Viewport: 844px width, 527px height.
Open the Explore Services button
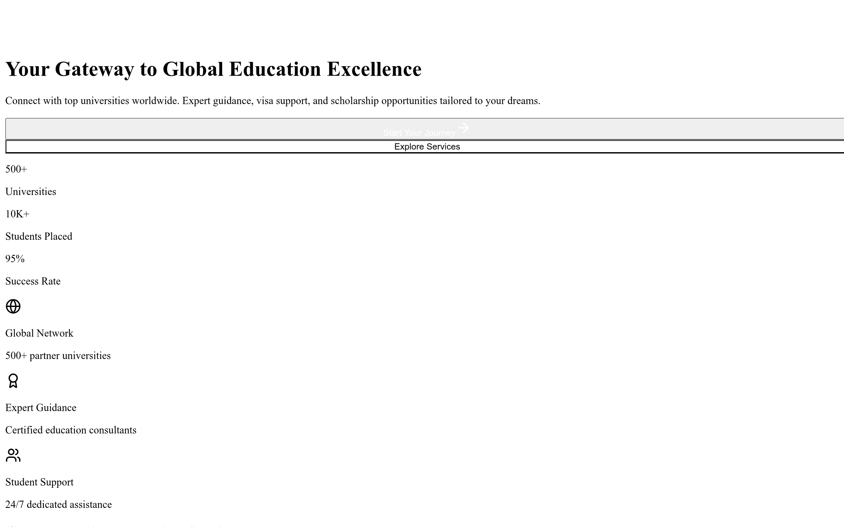[x=424, y=147]
